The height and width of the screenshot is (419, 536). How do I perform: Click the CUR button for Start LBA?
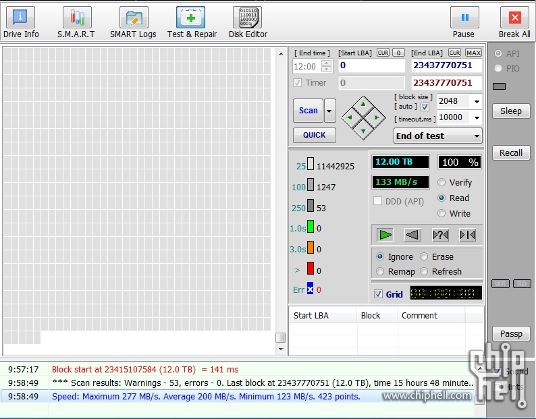coord(383,53)
